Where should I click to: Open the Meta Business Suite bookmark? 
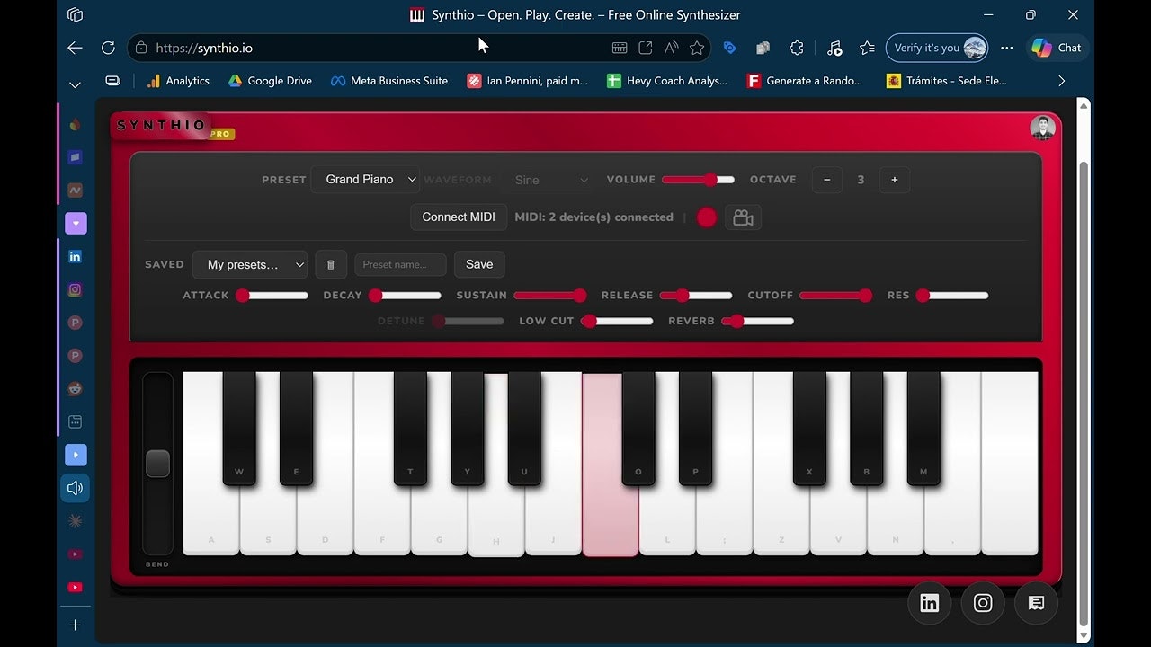click(389, 81)
